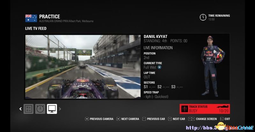This screenshot has width=255, height=132.
Task: Click the F1 car silhouette in Track Status
Action: pos(222,107)
